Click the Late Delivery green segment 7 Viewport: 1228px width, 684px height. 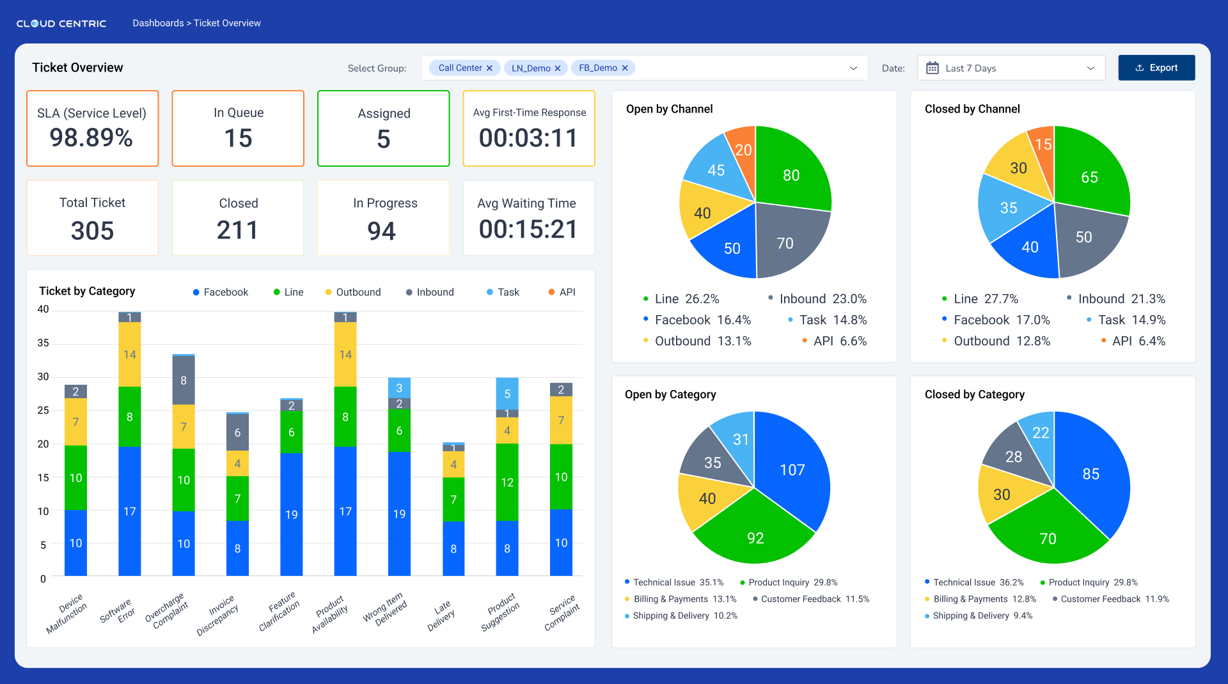click(453, 499)
